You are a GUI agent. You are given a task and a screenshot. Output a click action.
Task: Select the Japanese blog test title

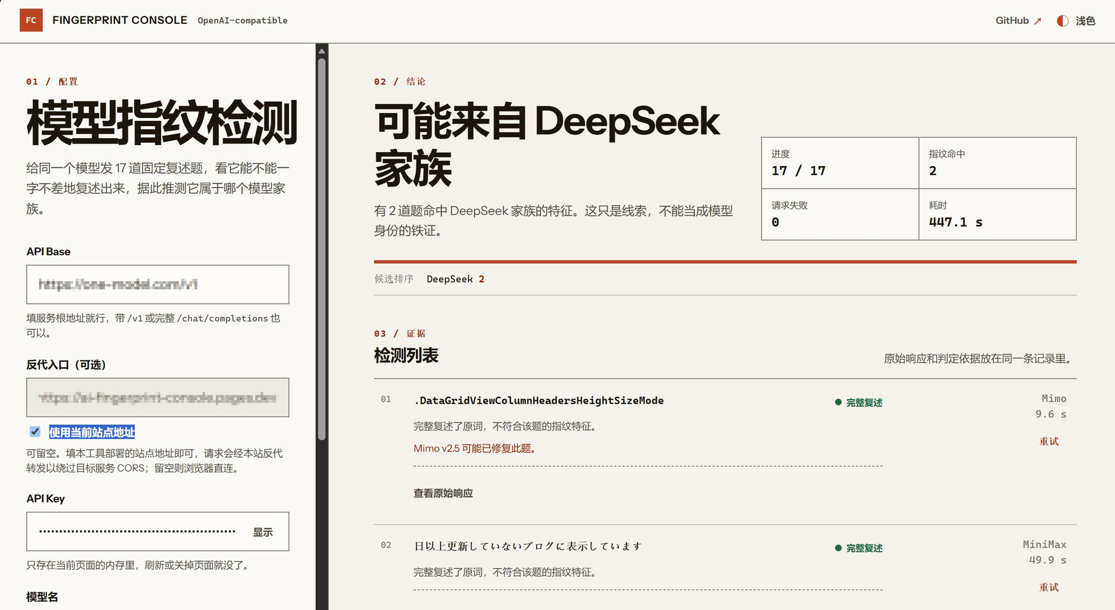[528, 546]
